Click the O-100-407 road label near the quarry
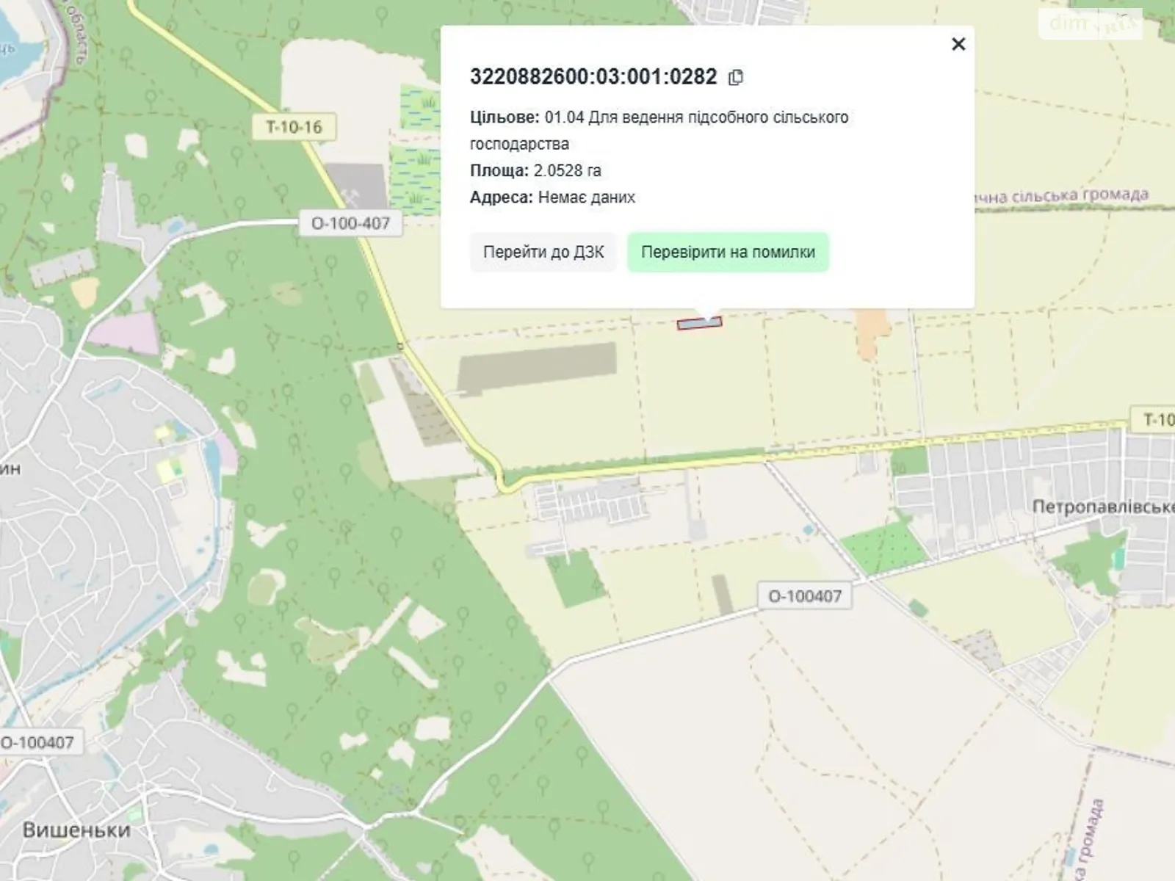1175x881 pixels. point(350,223)
